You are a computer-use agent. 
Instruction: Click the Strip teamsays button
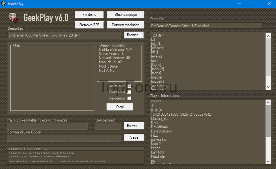(x=125, y=15)
